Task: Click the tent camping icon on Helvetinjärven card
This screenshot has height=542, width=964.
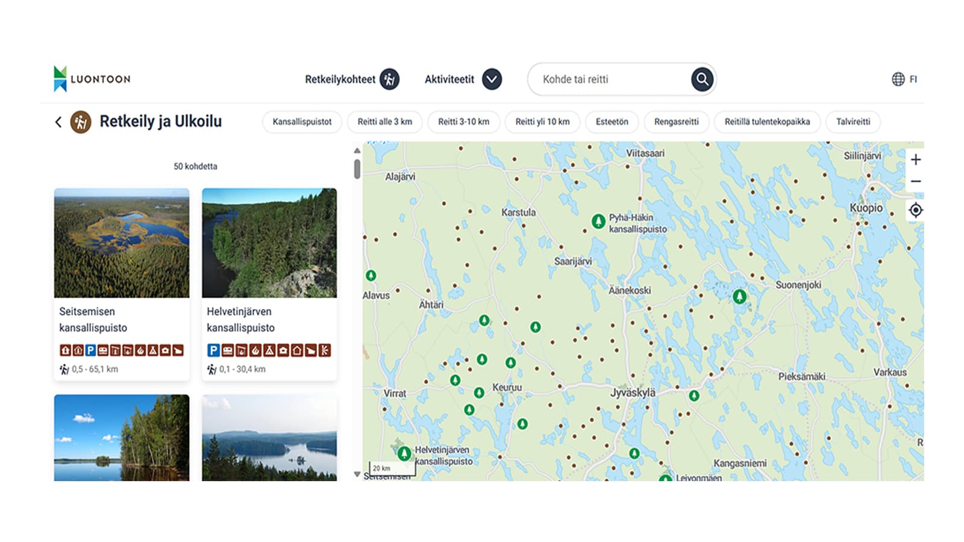Action: pos(269,350)
